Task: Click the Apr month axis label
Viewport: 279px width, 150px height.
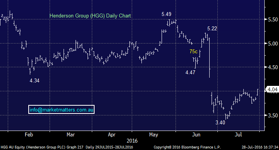Action: point(112,135)
